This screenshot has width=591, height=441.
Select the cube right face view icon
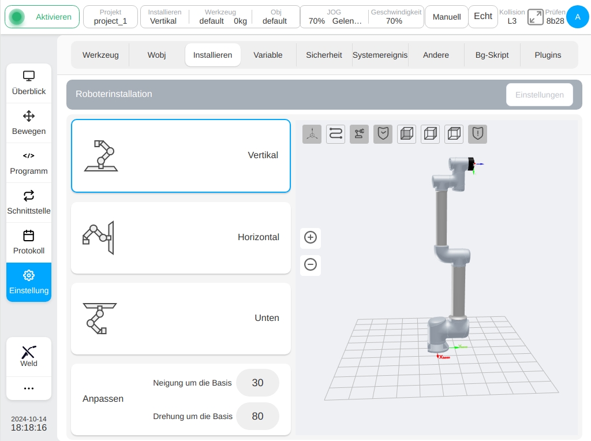431,134
